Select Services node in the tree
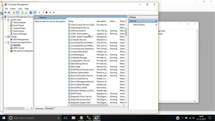The height and width of the screenshot is (121, 215). coord(16,45)
